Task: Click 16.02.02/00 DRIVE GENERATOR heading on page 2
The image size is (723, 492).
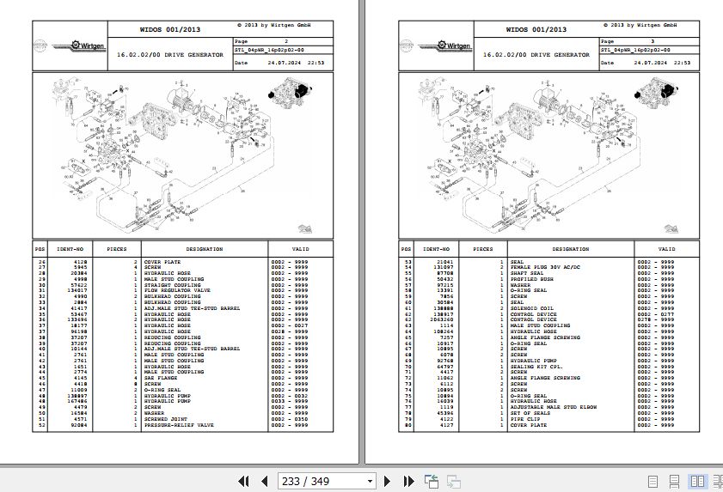Action: click(170, 55)
